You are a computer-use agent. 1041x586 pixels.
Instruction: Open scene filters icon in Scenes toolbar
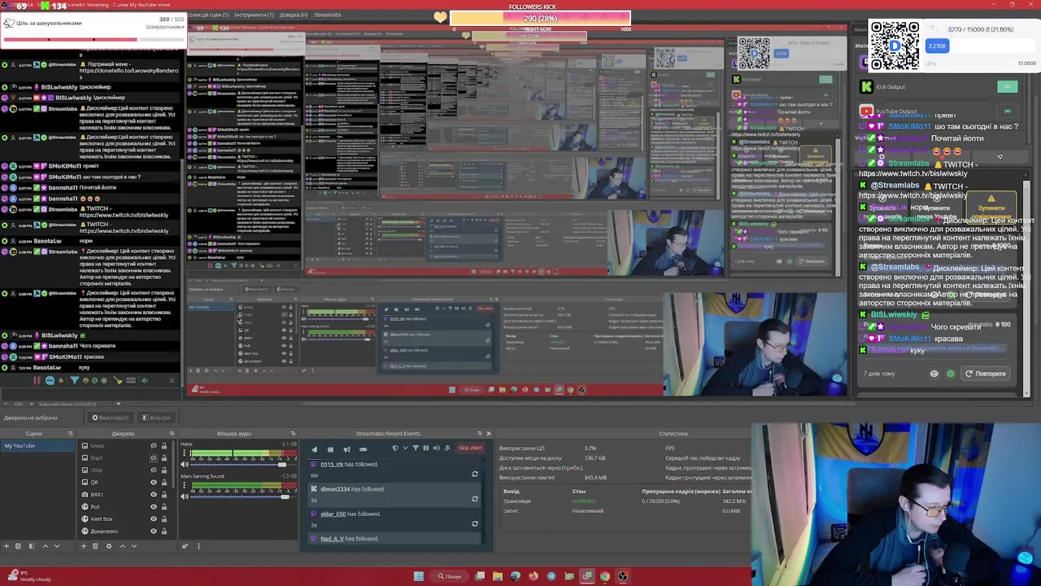click(32, 546)
